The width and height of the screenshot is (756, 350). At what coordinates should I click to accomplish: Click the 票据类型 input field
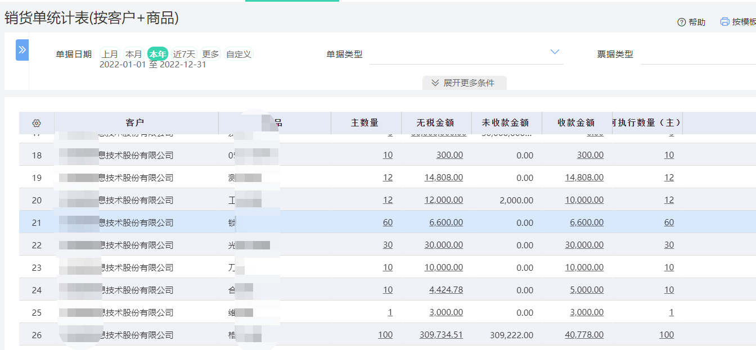tap(697, 54)
